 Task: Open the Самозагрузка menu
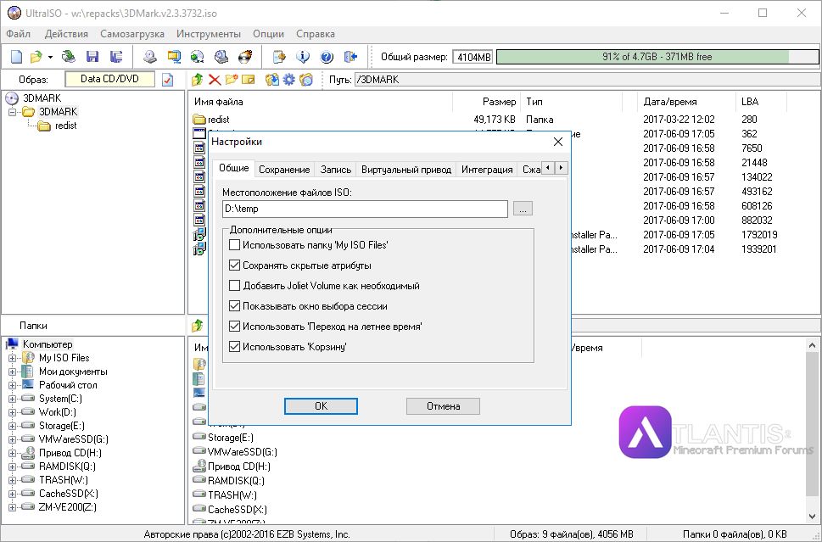[132, 34]
